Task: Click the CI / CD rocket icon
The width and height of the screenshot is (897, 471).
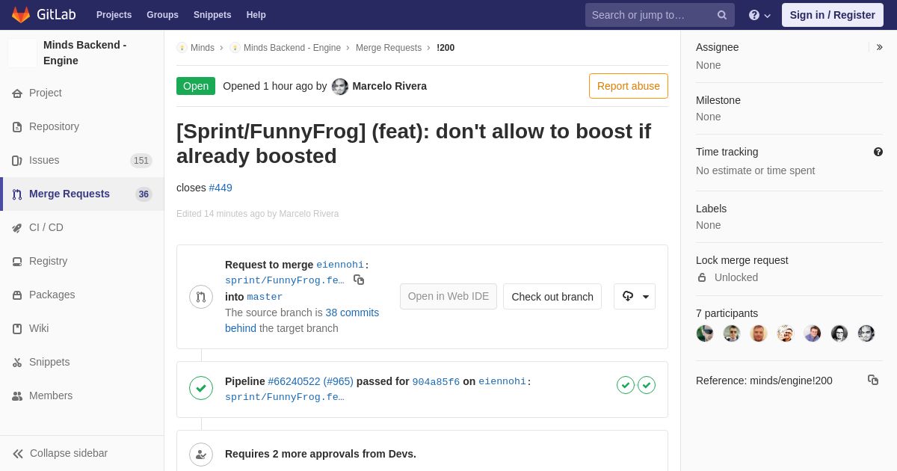Action: coord(17,228)
